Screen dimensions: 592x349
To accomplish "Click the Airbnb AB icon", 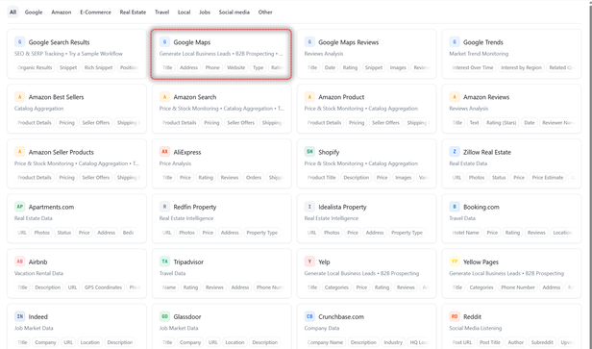I will point(19,262).
